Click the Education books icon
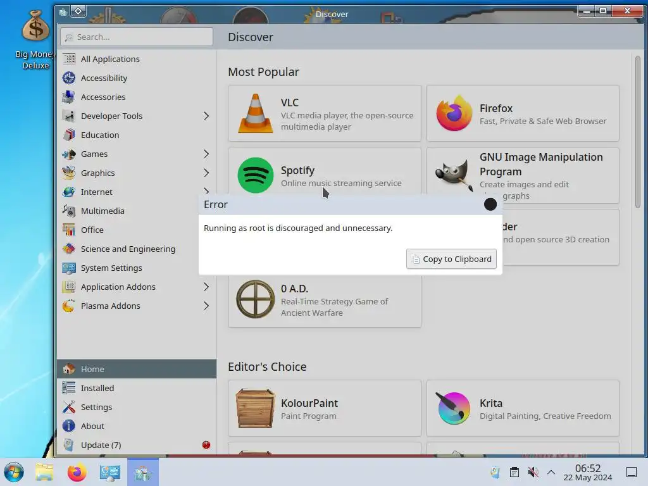This screenshot has width=648, height=486. tap(68, 135)
